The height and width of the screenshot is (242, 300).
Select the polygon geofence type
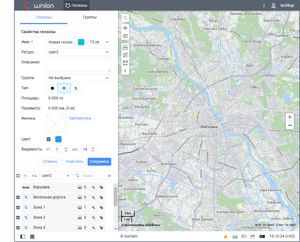pos(64,88)
